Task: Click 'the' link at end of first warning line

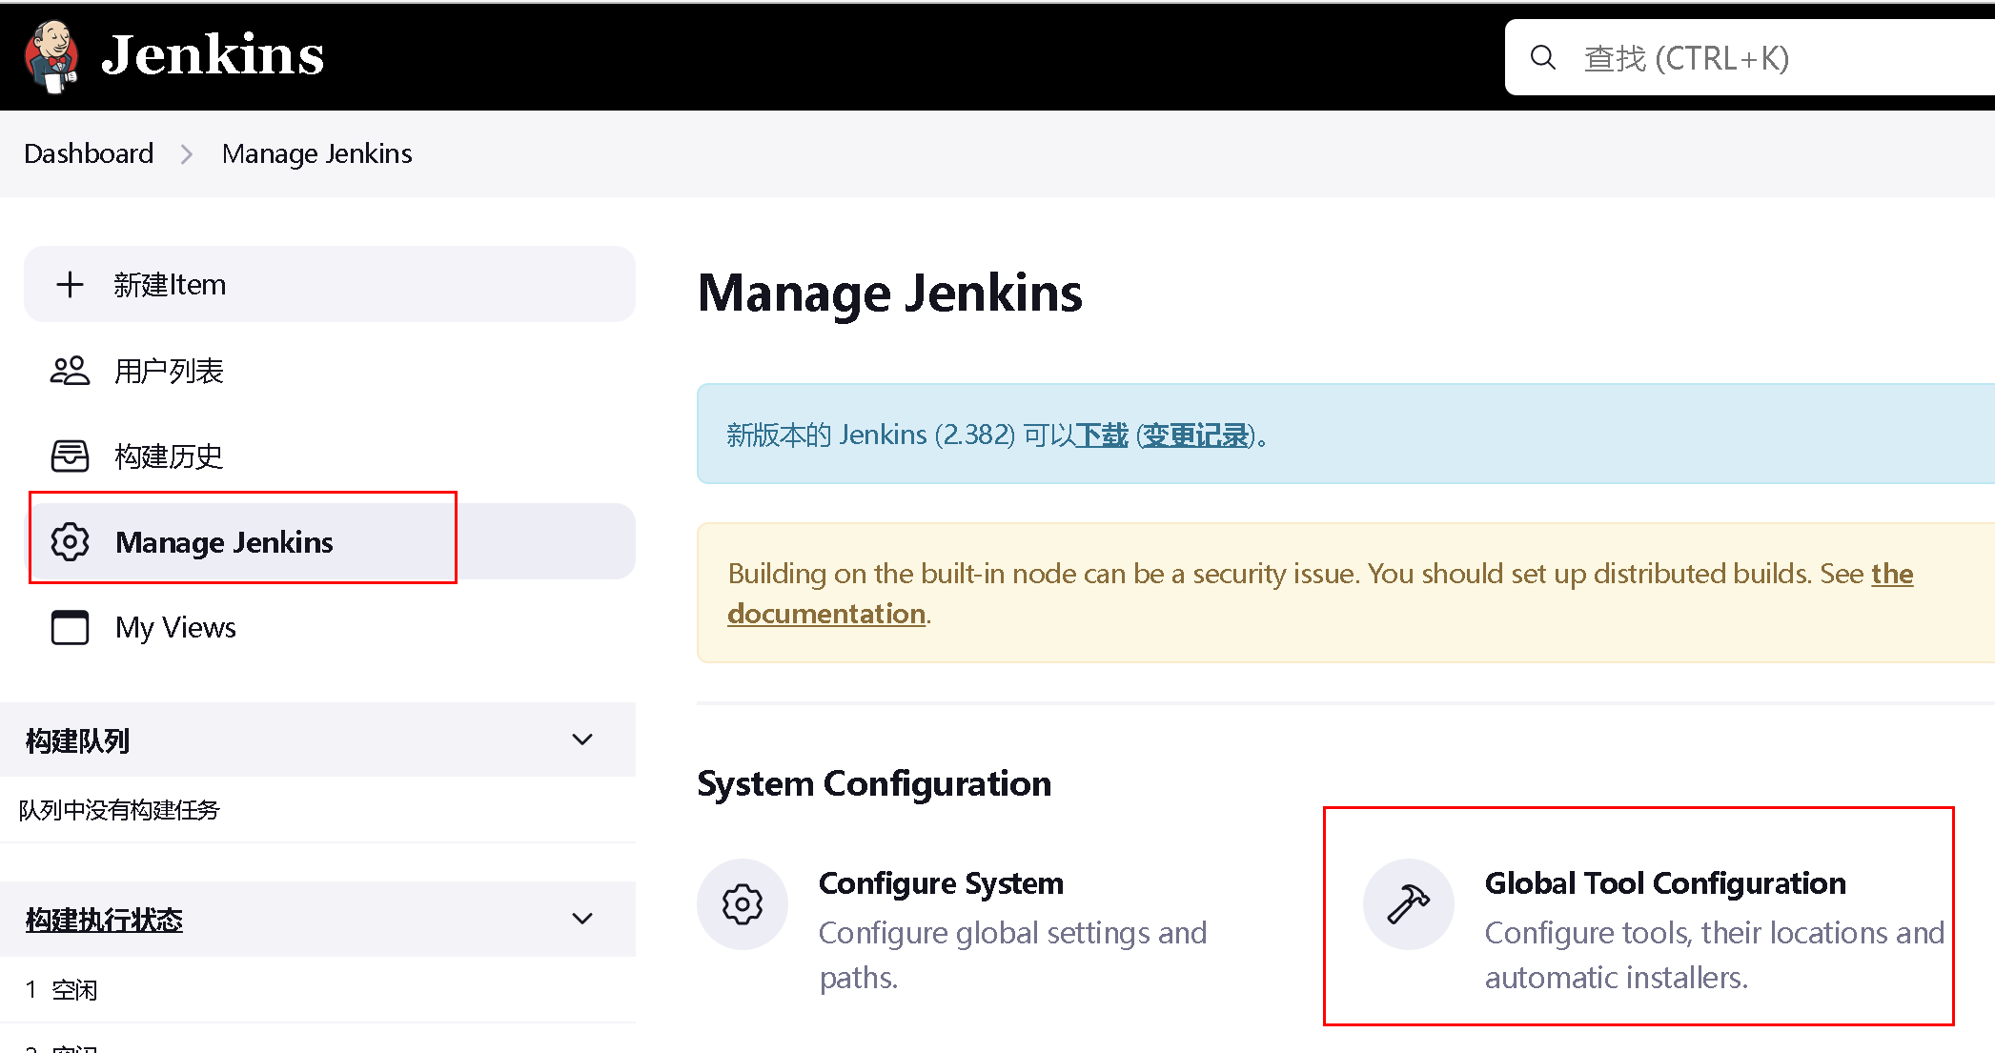Action: (x=1892, y=574)
